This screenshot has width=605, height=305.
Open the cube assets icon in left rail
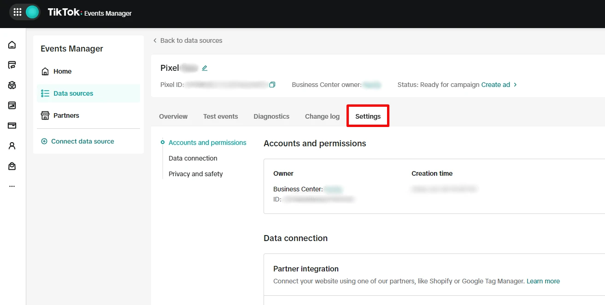[x=12, y=85]
